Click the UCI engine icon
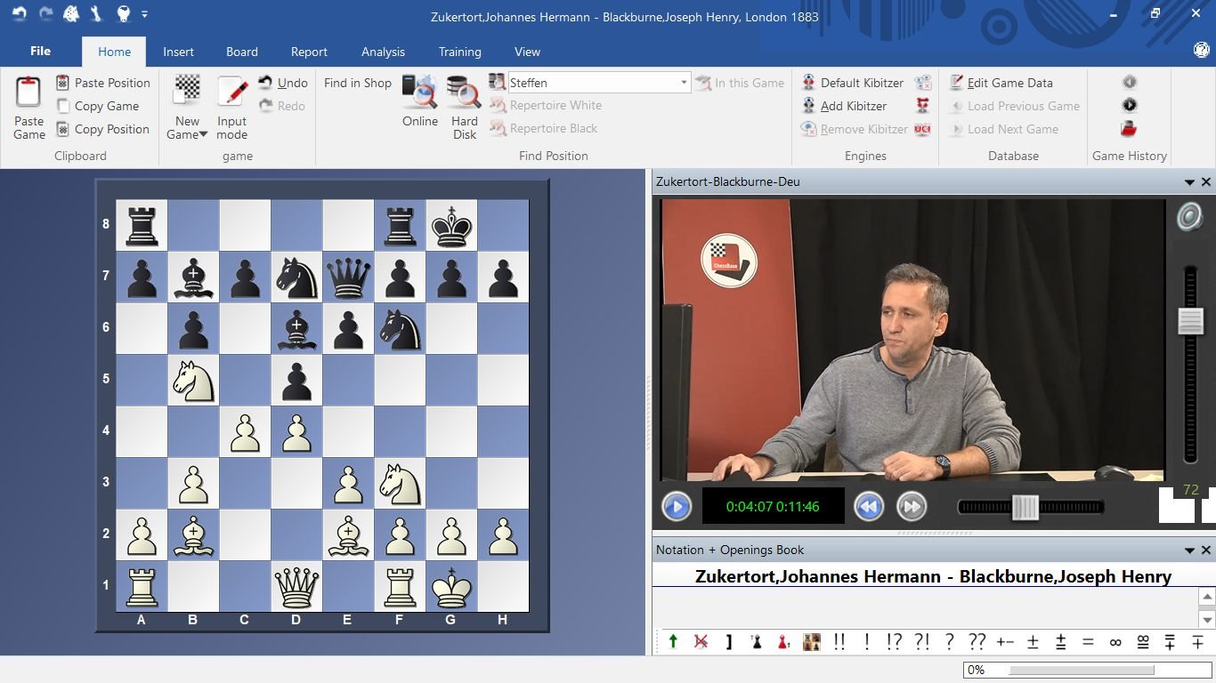Viewport: 1216px width, 683px height. [x=922, y=129]
